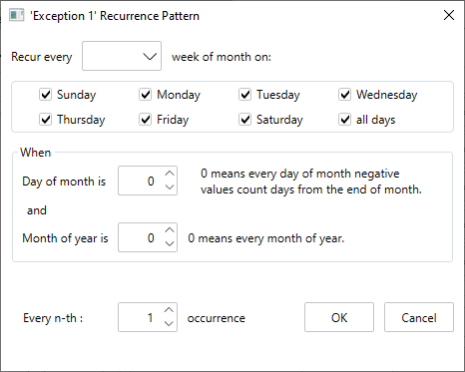Click the dialog's app icon in the title bar

pos(16,16)
